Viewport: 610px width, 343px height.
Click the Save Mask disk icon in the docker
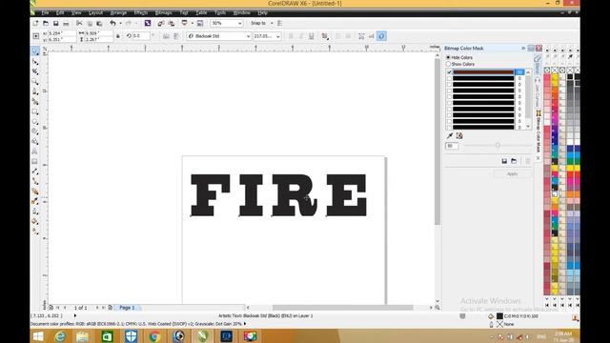[x=504, y=161]
